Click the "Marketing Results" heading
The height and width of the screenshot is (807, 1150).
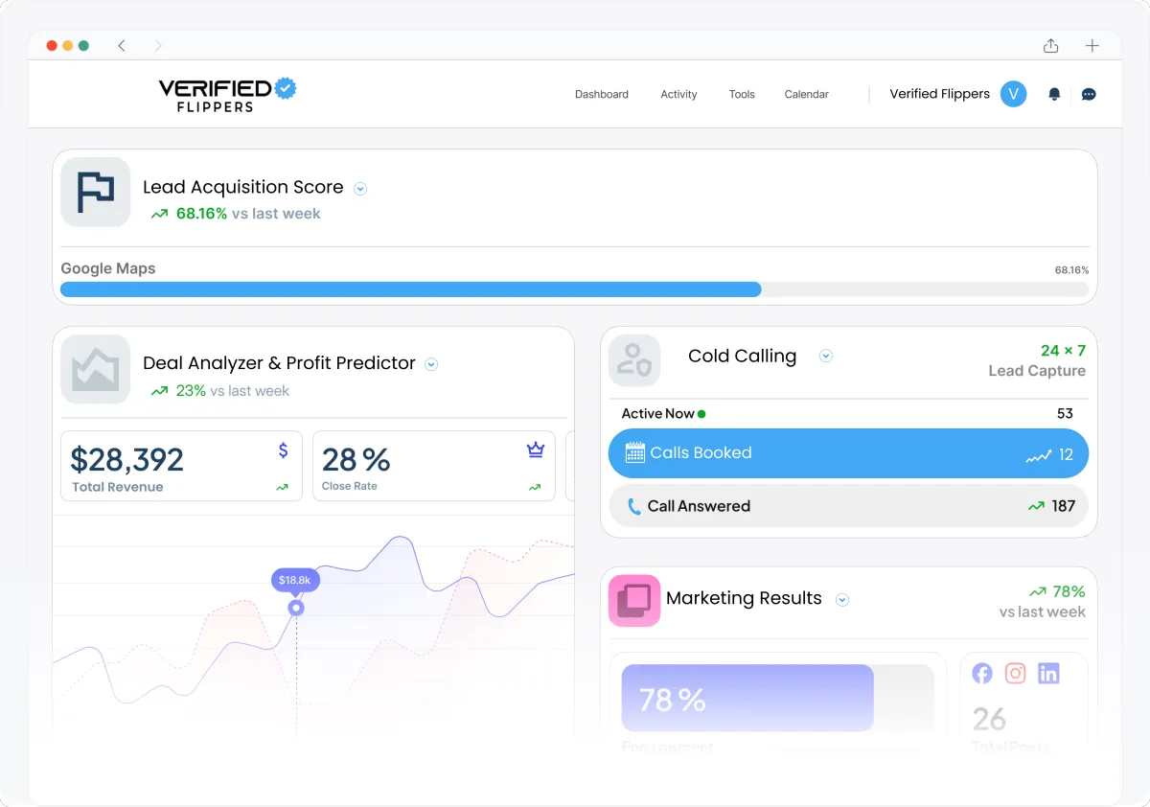pos(744,598)
